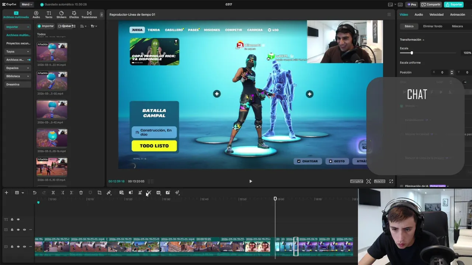Switch to the Animación tab
Viewport: 472px width, 265px height.
457,14
